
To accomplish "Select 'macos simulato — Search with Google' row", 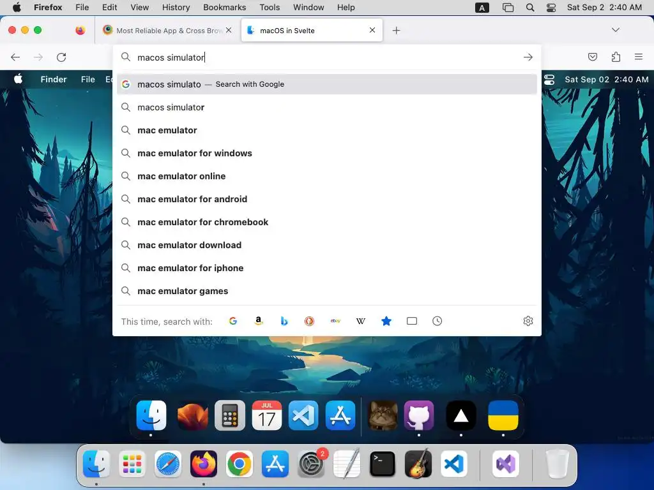I will (x=327, y=84).
